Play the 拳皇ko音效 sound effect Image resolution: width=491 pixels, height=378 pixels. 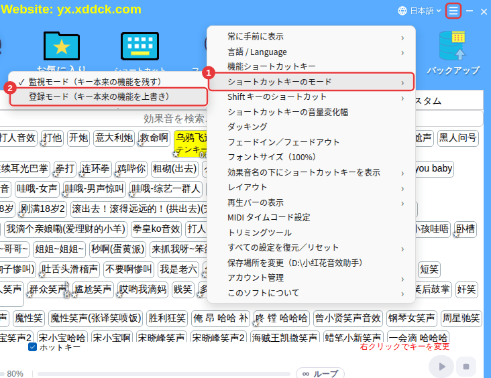tap(156, 229)
